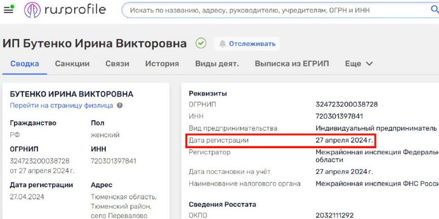
Task: Open the Санкции tab
Action: tap(72, 64)
